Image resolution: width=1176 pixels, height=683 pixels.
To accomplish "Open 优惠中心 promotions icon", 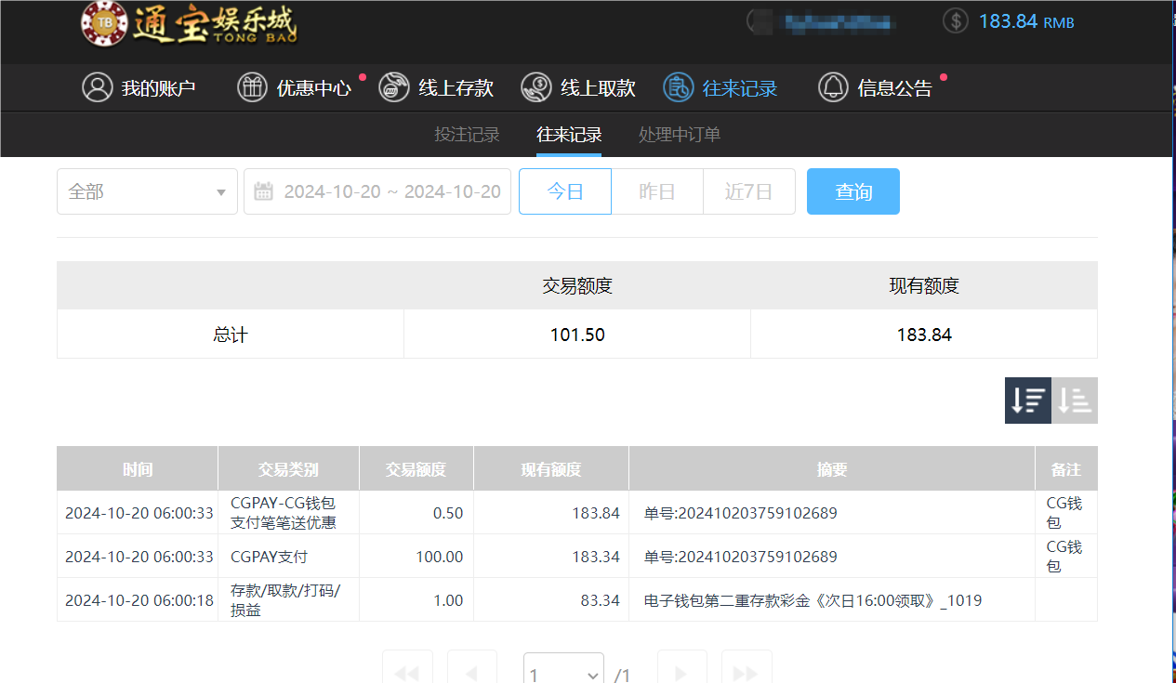I will coord(252,87).
